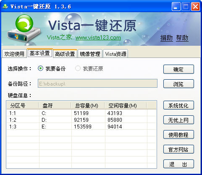Open the www.vista123.com link
202x175 pixels.
click(98, 38)
